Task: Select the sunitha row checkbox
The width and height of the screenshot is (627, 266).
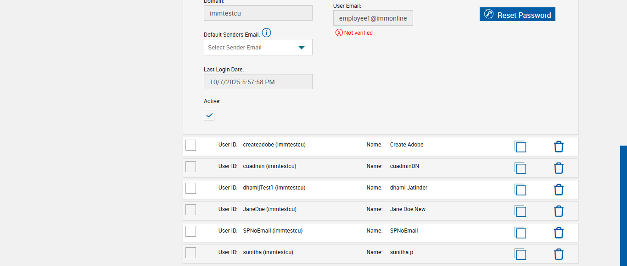Action: (190, 253)
